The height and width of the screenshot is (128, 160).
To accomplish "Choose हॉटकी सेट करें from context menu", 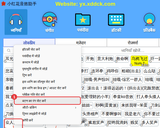I will click(x=47, y=49).
